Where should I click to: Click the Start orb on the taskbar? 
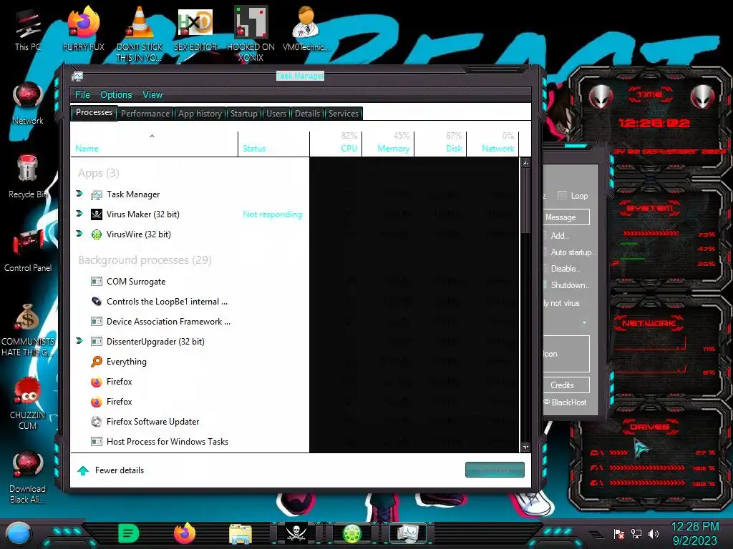pos(19,533)
